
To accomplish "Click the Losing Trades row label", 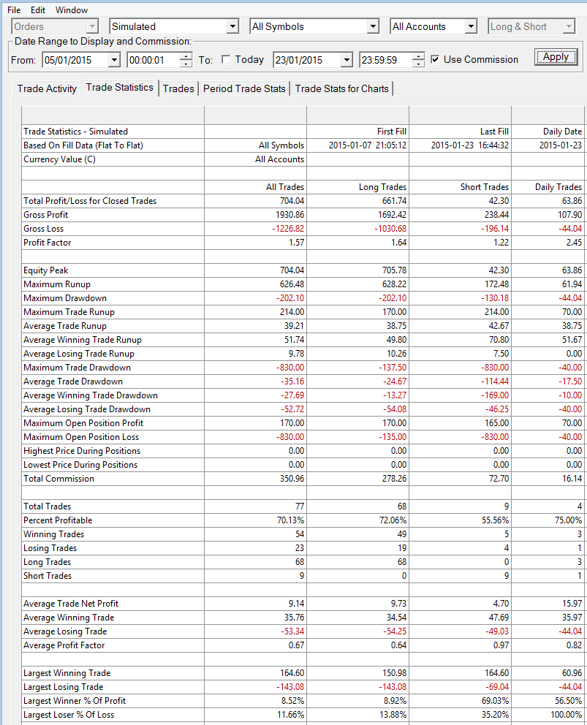I will 50,547.
